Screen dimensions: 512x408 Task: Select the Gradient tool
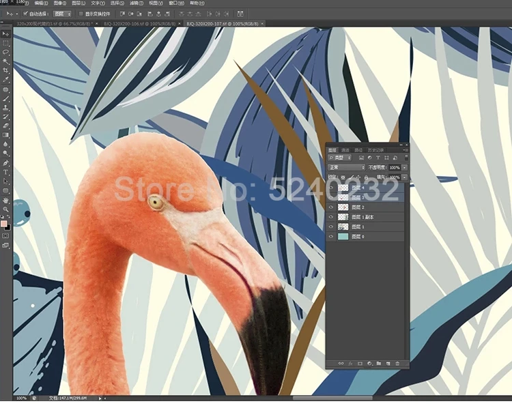(5, 135)
